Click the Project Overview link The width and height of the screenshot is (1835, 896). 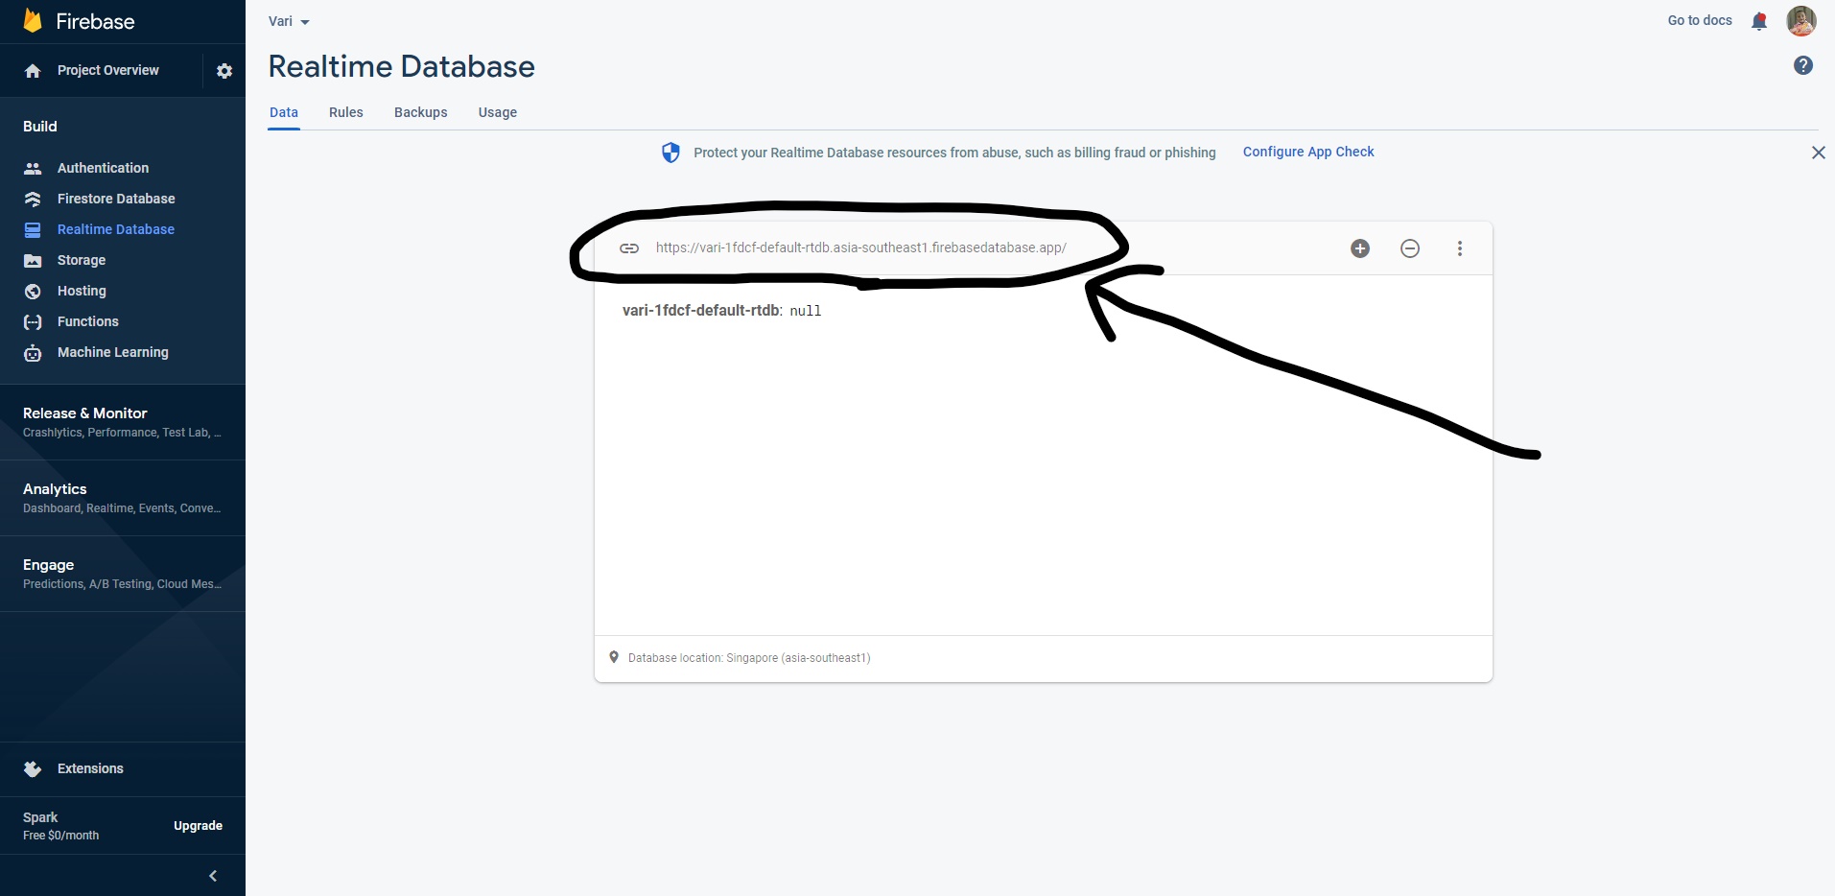pos(108,70)
